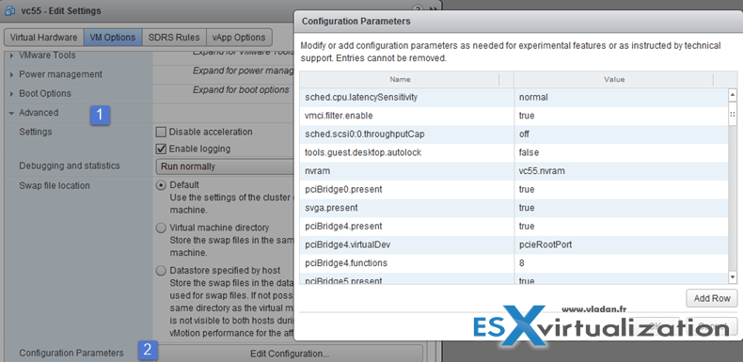Select sched.scsi0:0.throughputCap parameter
The width and height of the screenshot is (743, 362).
pyautogui.click(x=364, y=134)
